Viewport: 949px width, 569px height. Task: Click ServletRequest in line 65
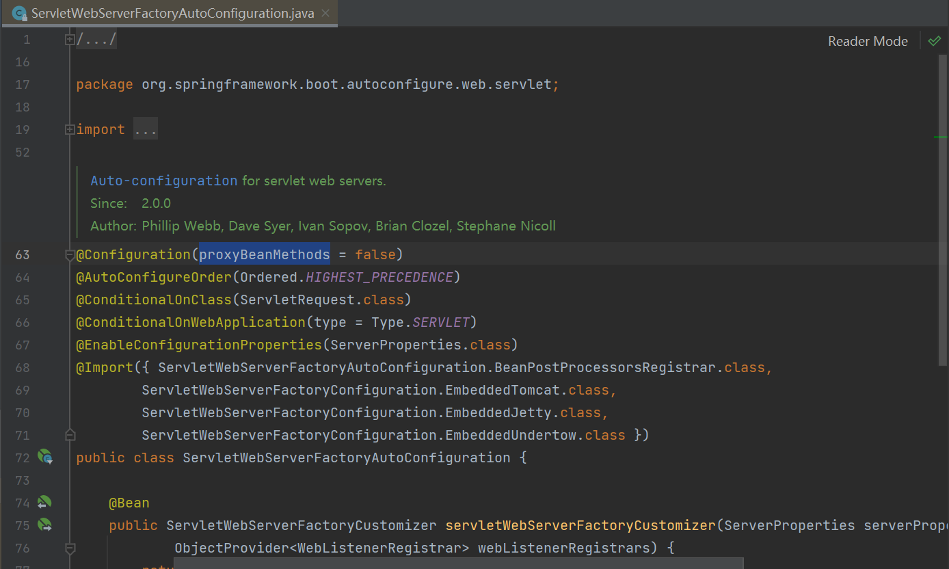click(297, 300)
